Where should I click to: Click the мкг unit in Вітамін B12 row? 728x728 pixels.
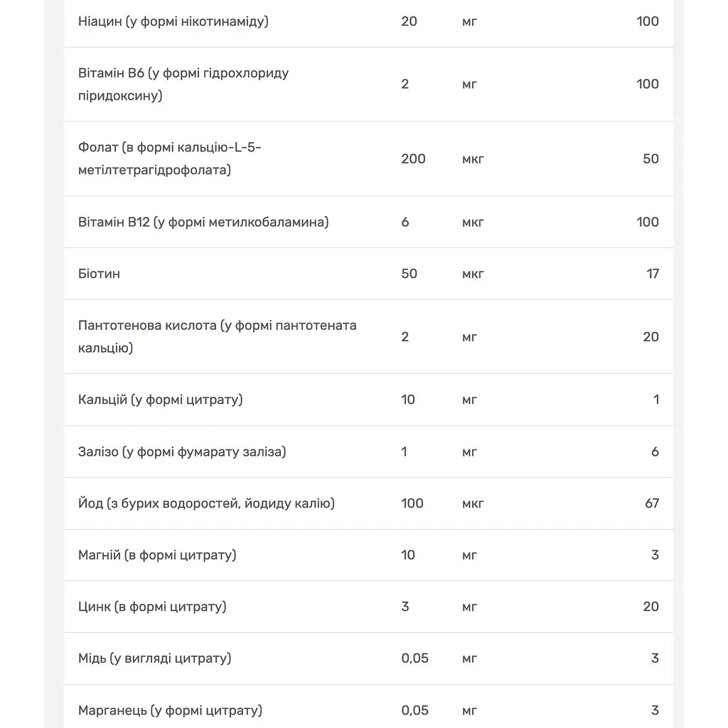pos(473,223)
